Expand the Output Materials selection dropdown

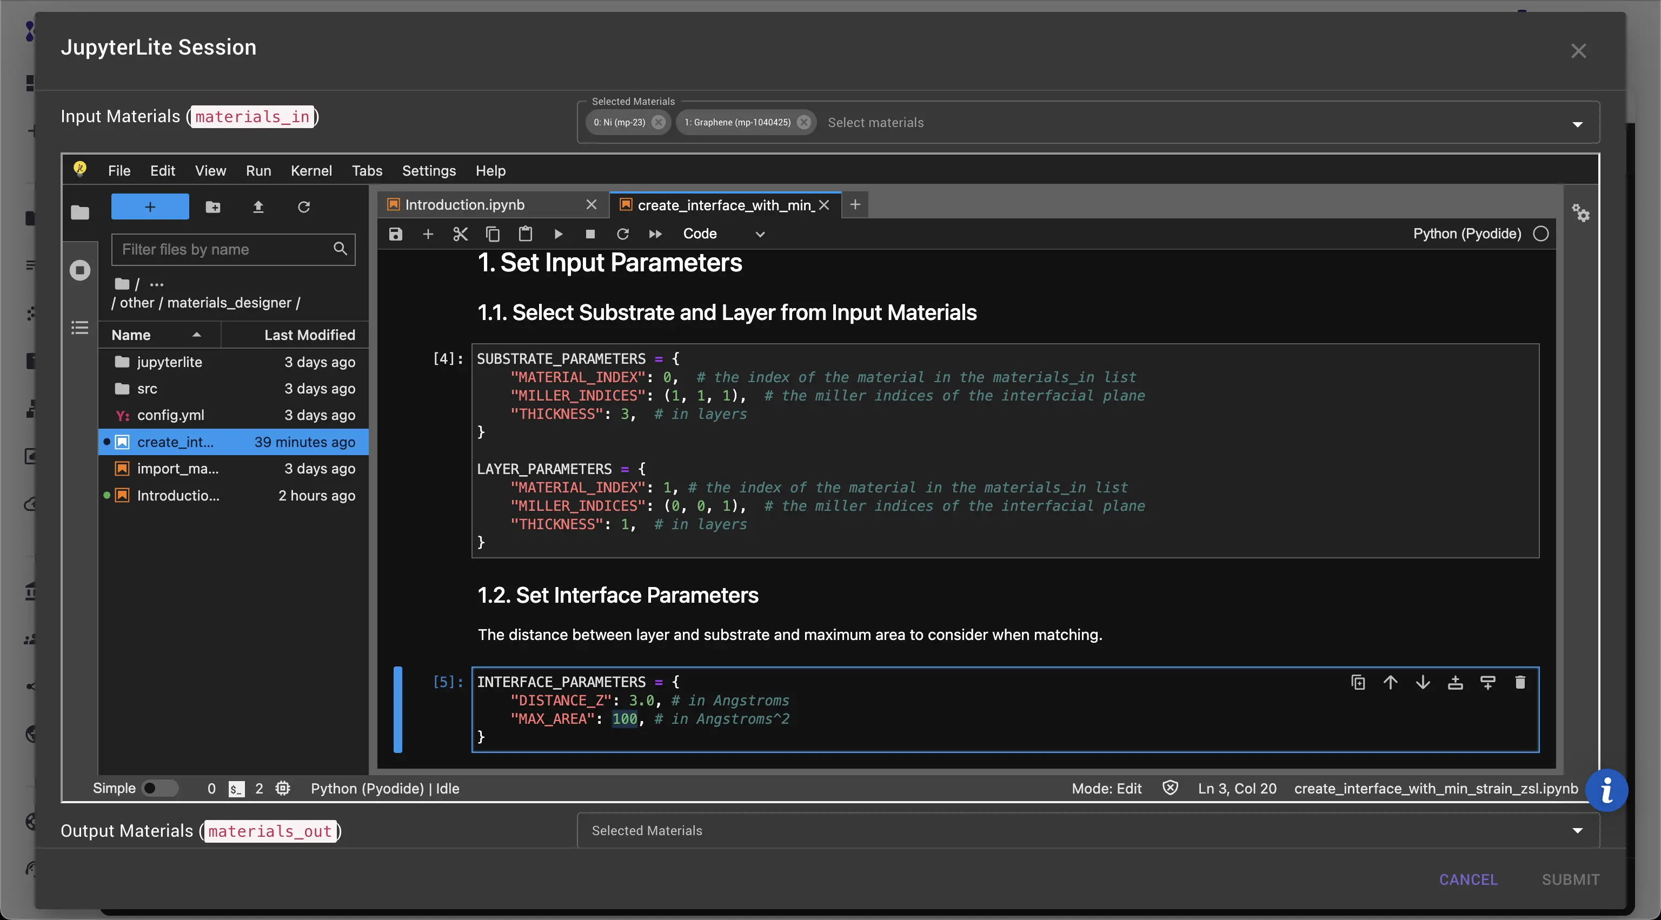1577,830
